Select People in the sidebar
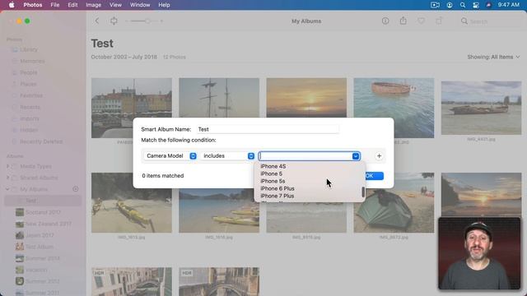527x296 pixels. pyautogui.click(x=28, y=72)
